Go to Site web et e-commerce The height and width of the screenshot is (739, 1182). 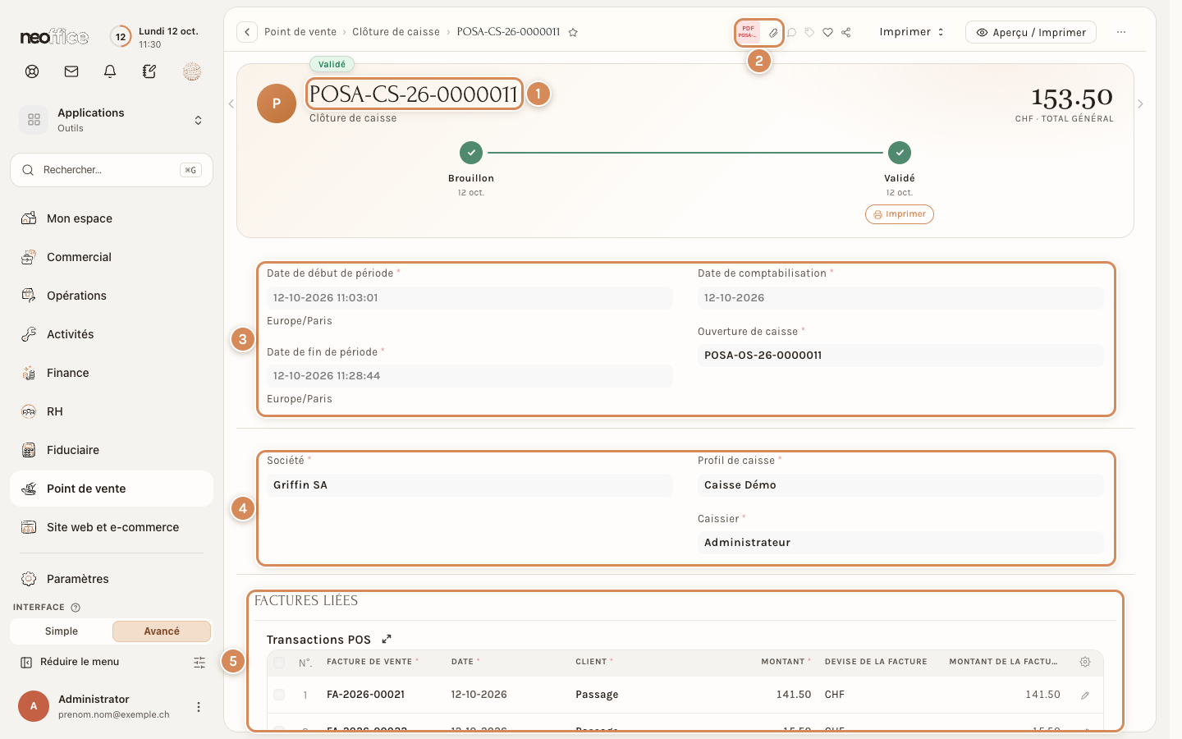click(x=112, y=527)
